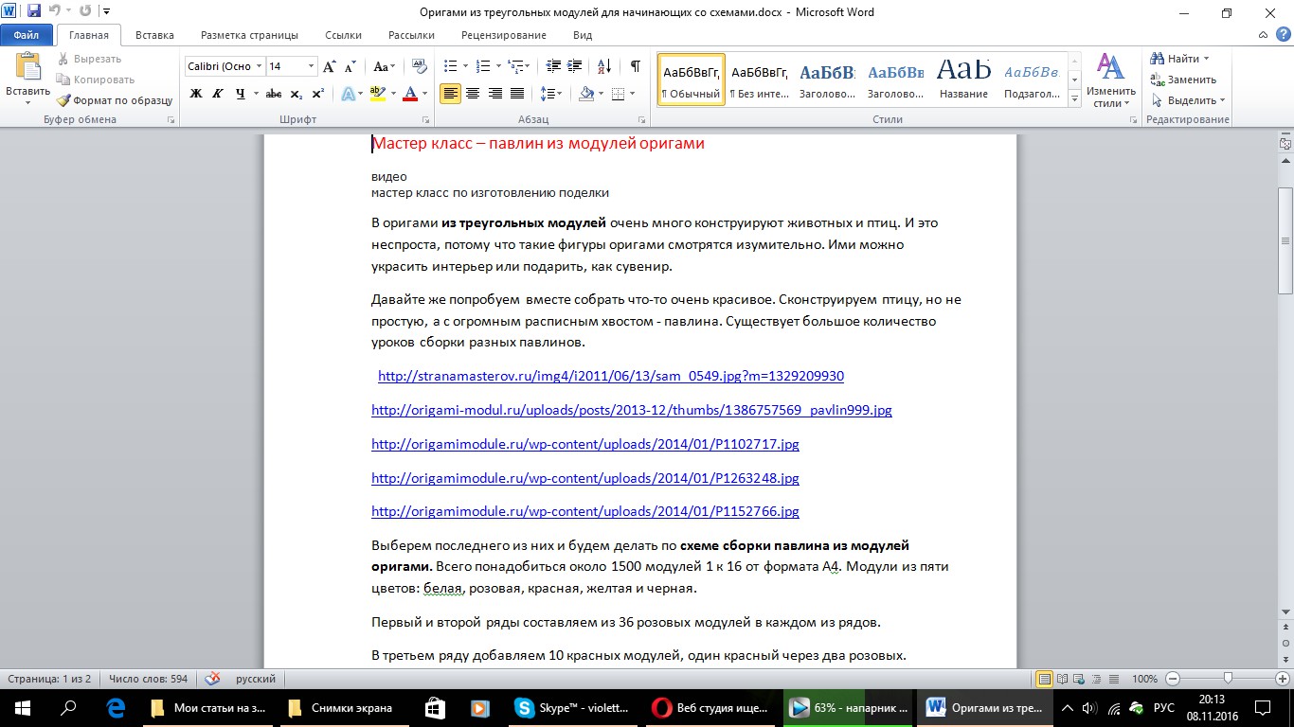Open Заменить replace tool
The width and height of the screenshot is (1294, 727).
coord(1183,80)
